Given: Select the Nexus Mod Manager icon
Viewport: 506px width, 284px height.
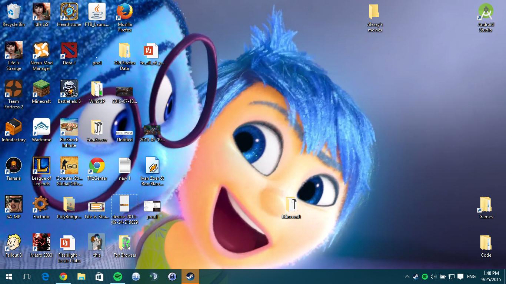Looking at the screenshot, I should pos(41,56).
